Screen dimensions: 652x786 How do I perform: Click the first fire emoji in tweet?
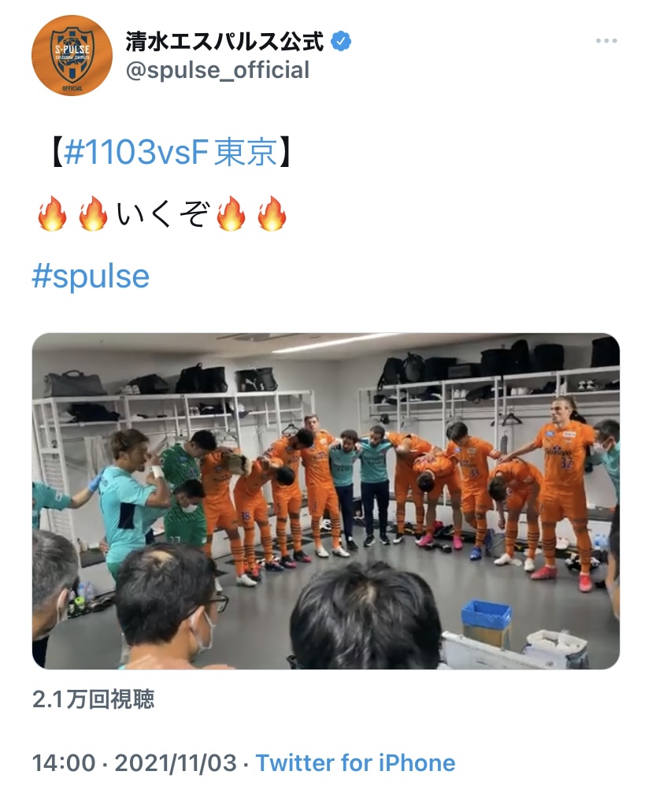pos(52,213)
